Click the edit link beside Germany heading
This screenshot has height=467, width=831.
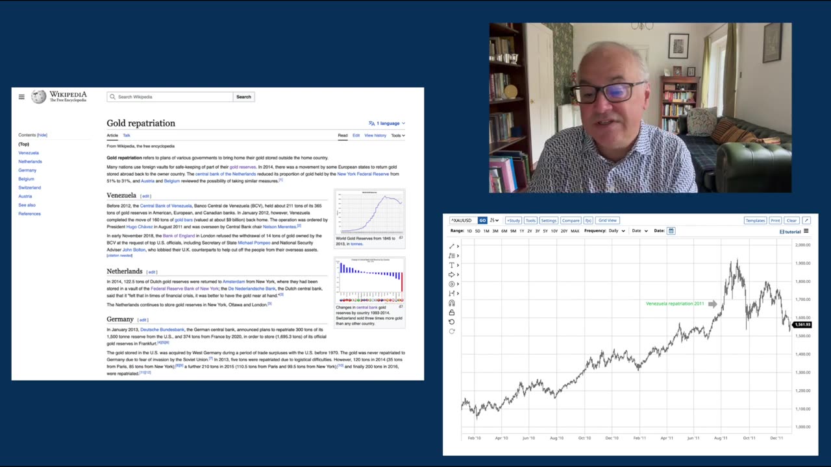(x=143, y=320)
